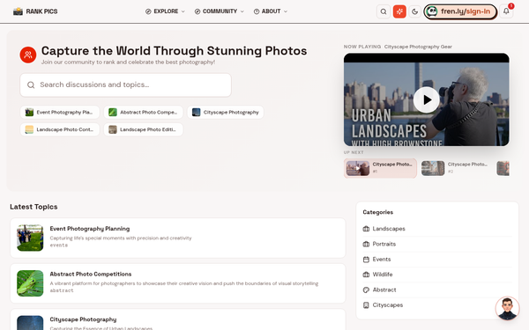This screenshot has width=529, height=330.
Task: Select the Cityscape Photography chip
Action: (226, 112)
